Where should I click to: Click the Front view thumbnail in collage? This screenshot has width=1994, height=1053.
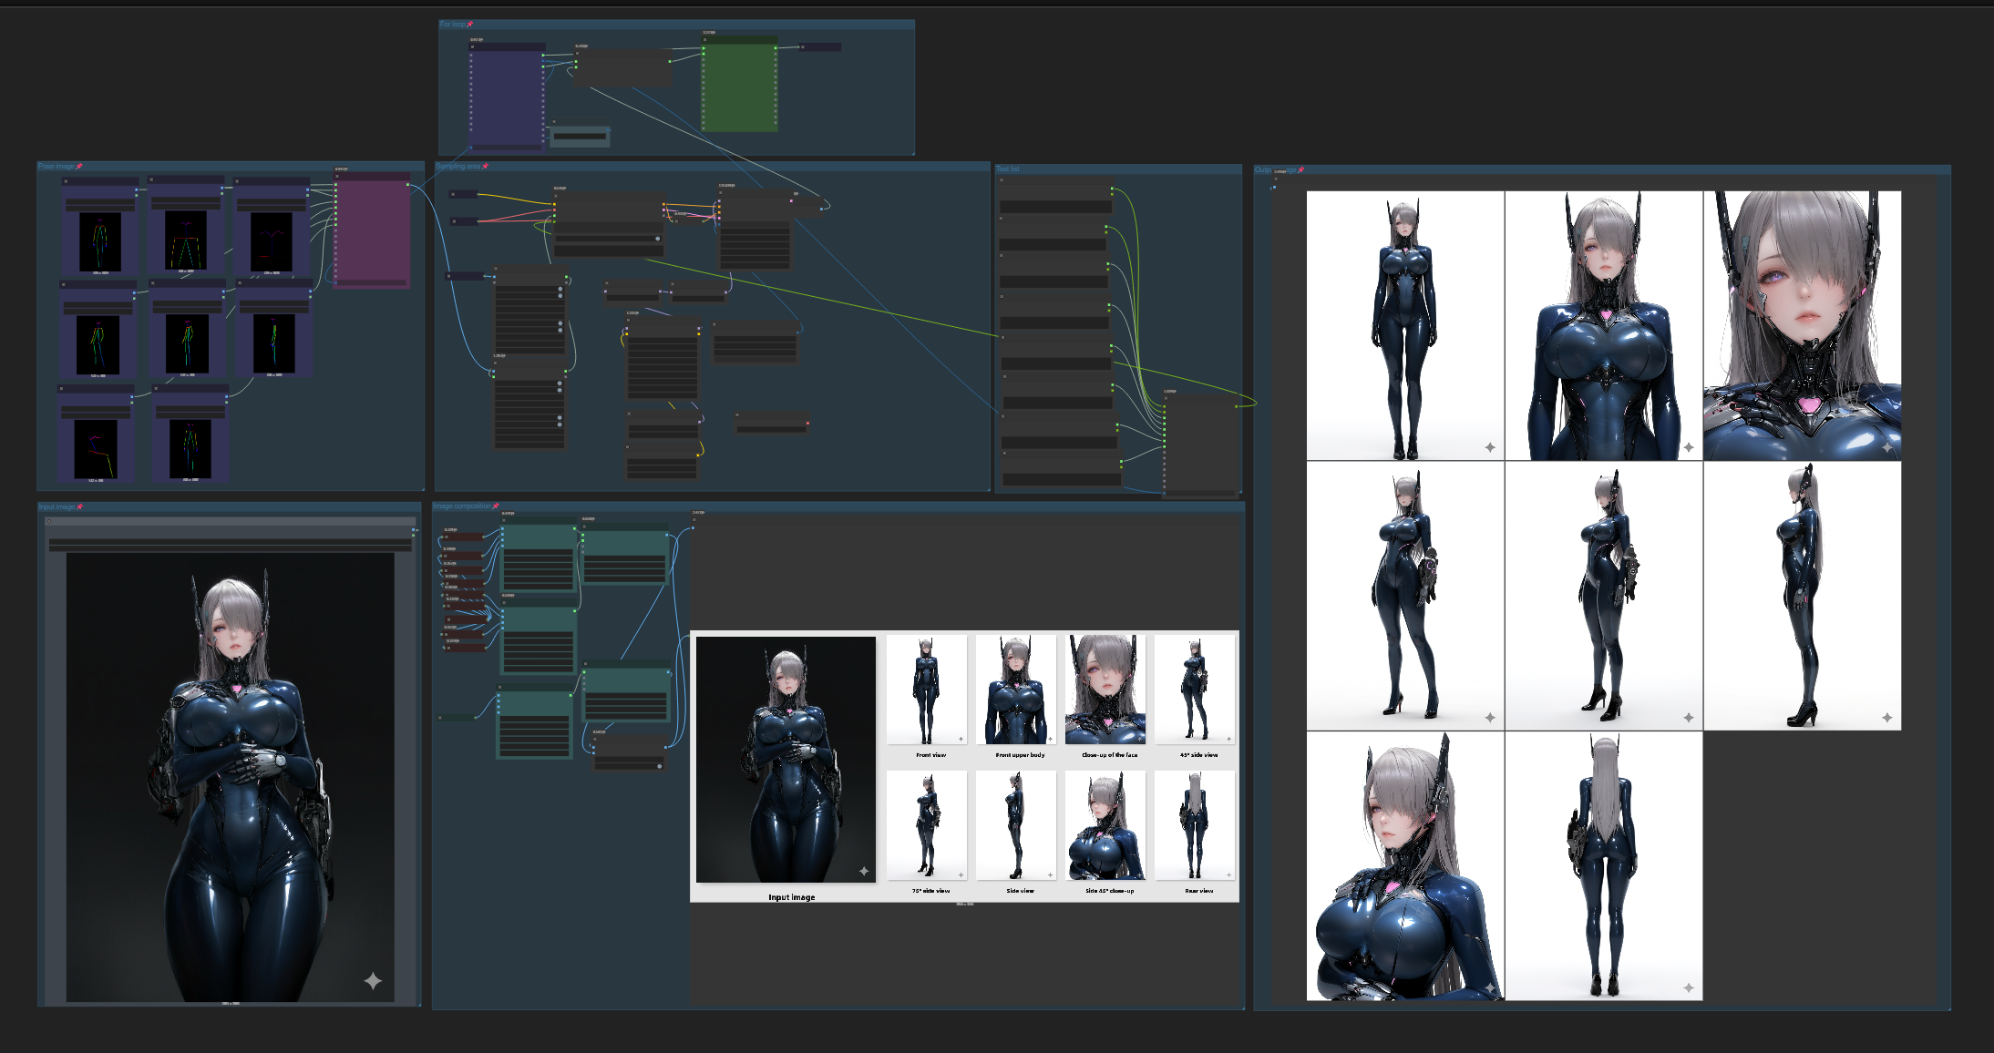(x=926, y=690)
